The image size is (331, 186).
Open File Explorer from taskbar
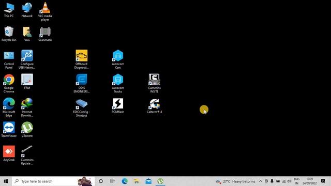(137, 181)
